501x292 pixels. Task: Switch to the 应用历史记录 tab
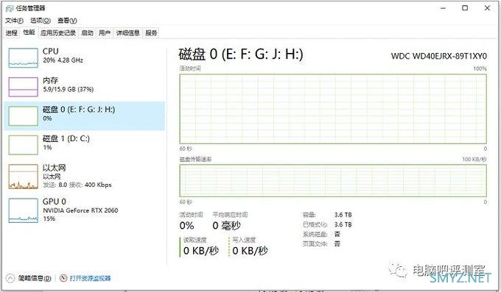[58, 33]
